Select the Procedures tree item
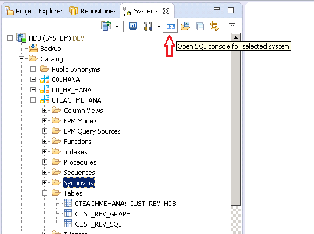 click(80, 162)
